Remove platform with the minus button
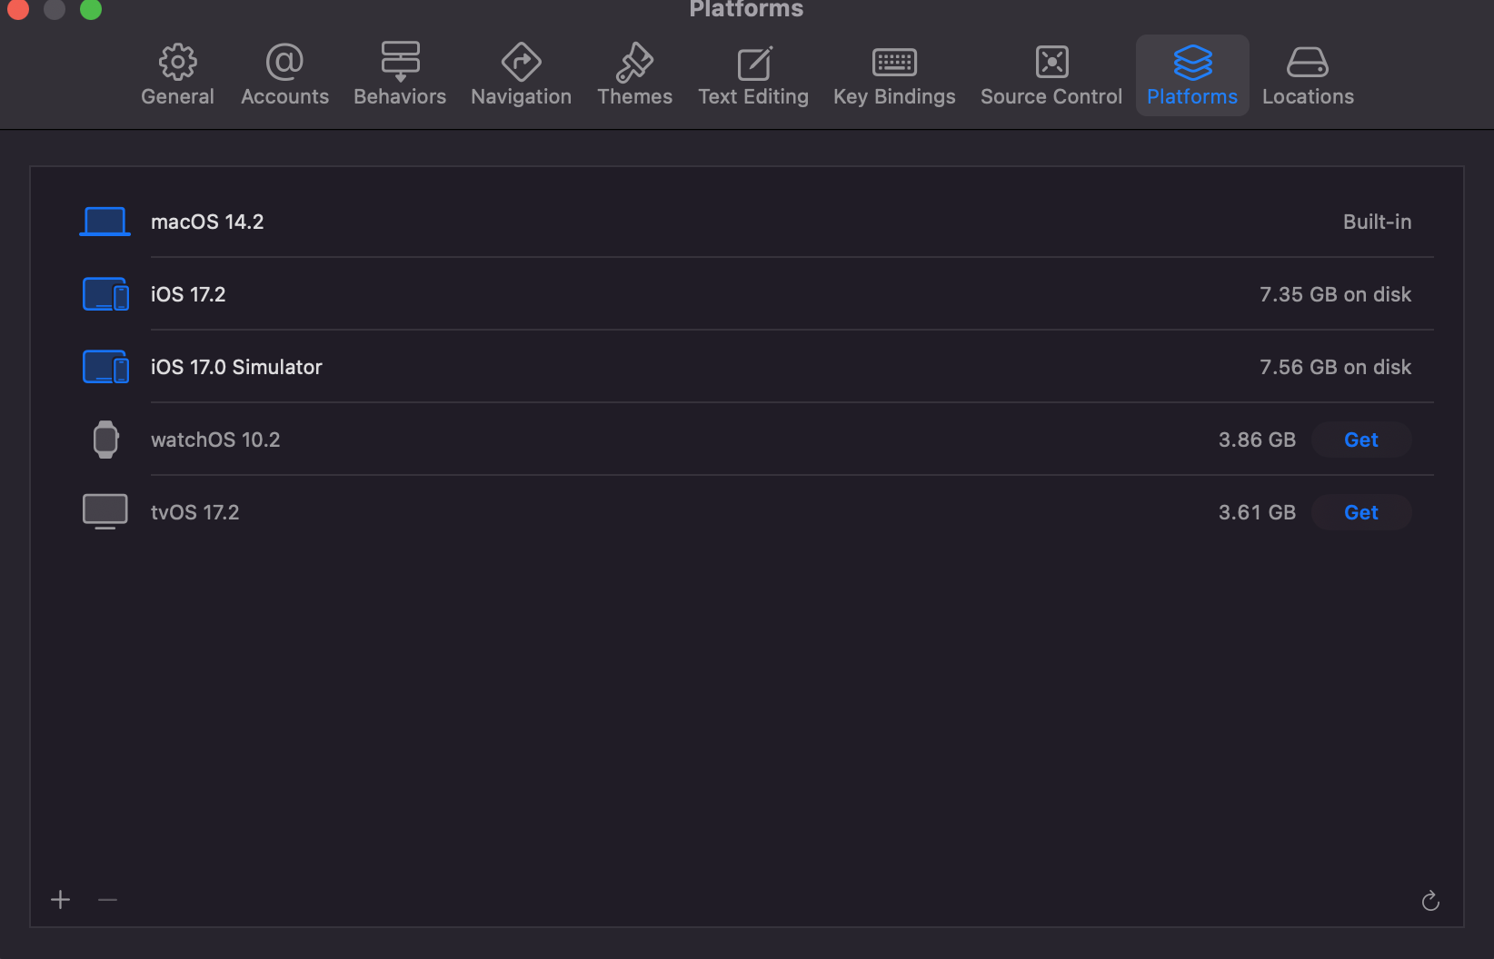The width and height of the screenshot is (1494, 959). click(107, 899)
